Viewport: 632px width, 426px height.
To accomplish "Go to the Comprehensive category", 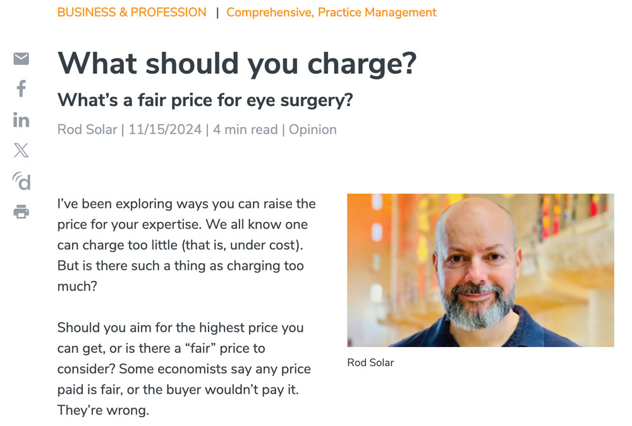I will 268,12.
